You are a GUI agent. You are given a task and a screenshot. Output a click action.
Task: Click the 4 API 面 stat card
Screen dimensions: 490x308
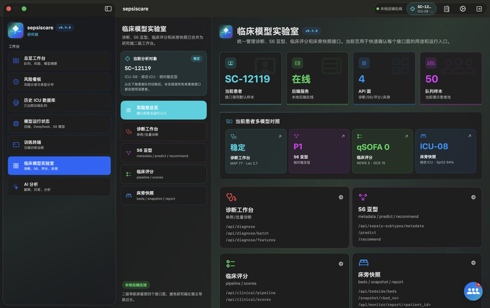tap(384, 78)
